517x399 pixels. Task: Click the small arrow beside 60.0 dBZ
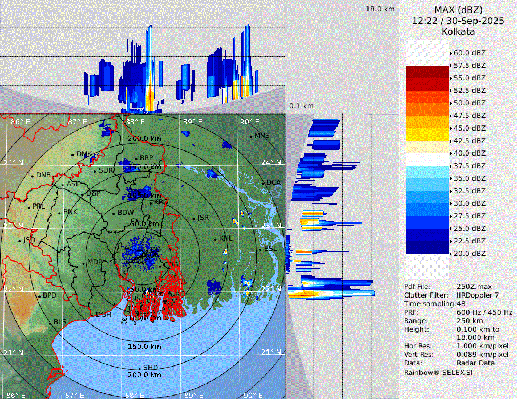coord(451,53)
